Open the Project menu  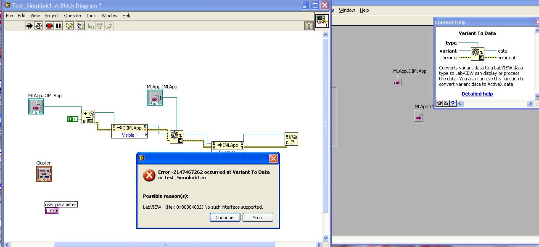[x=52, y=16]
